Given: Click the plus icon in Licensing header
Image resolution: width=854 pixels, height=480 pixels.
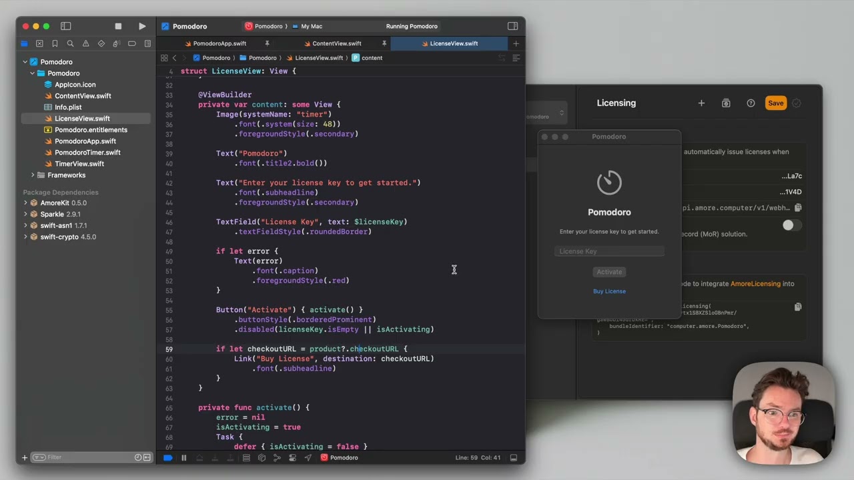Looking at the screenshot, I should tap(701, 103).
